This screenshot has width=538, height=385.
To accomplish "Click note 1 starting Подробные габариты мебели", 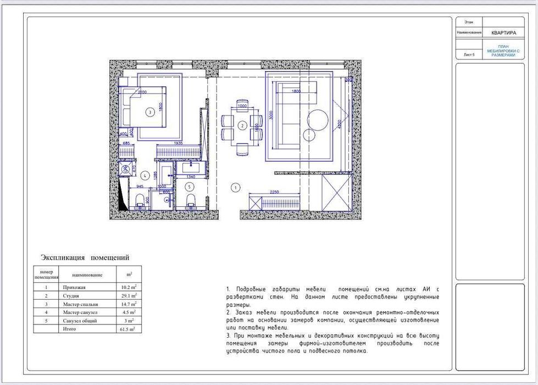I will [332, 297].
